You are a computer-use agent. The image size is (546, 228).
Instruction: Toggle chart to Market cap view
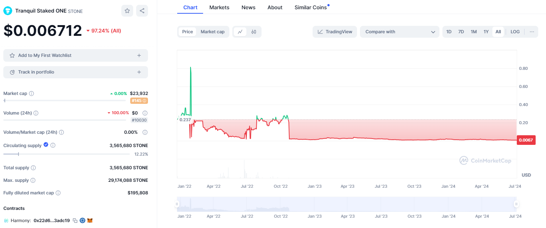click(212, 32)
